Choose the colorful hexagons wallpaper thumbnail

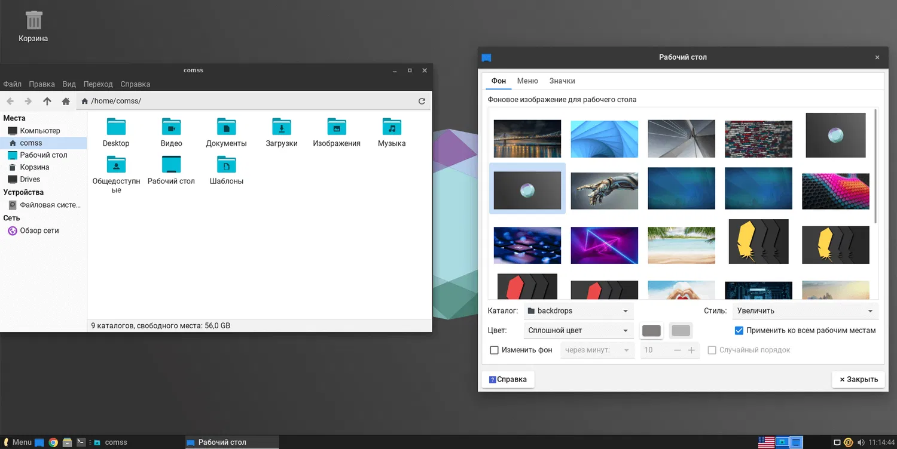pyautogui.click(x=835, y=191)
